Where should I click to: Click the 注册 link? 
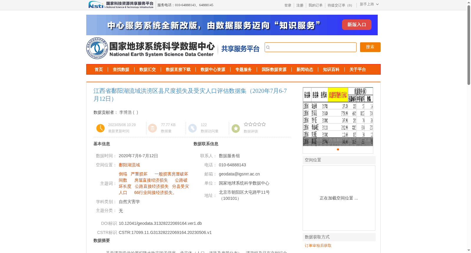tap(300, 5)
